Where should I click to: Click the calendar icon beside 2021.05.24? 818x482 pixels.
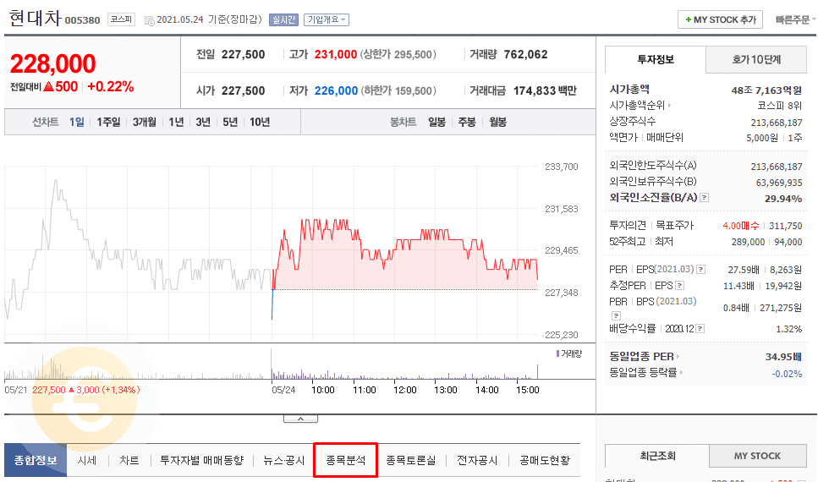pyautogui.click(x=149, y=21)
